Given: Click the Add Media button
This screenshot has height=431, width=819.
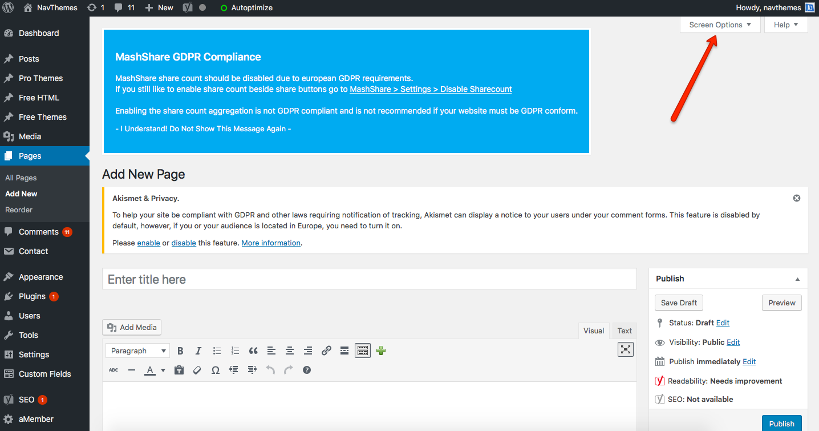Looking at the screenshot, I should pos(132,327).
